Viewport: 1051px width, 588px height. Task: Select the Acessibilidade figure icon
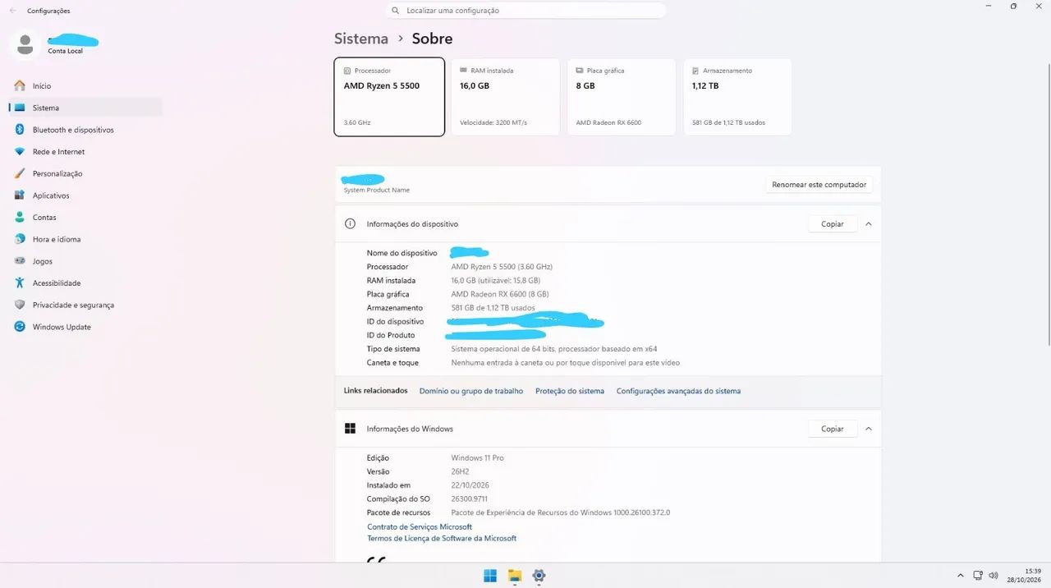click(20, 283)
